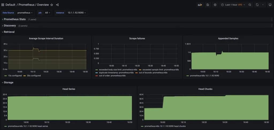Click the instance variable label
Viewport: 274px width, 130px height.
pos(60,13)
